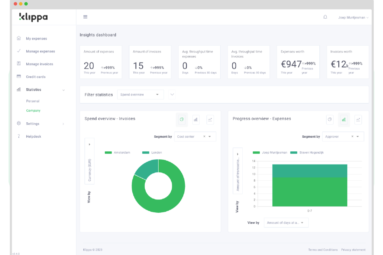Image resolution: width=383 pixels, height=255 pixels.
Task: Open the Terms and Conditions link
Action: (323, 250)
